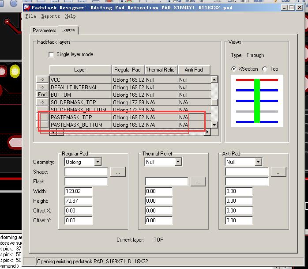Image resolution: width=308 pixels, height=269 pixels.
Task: Click Thermal Relief Height field
Action: click(159, 201)
